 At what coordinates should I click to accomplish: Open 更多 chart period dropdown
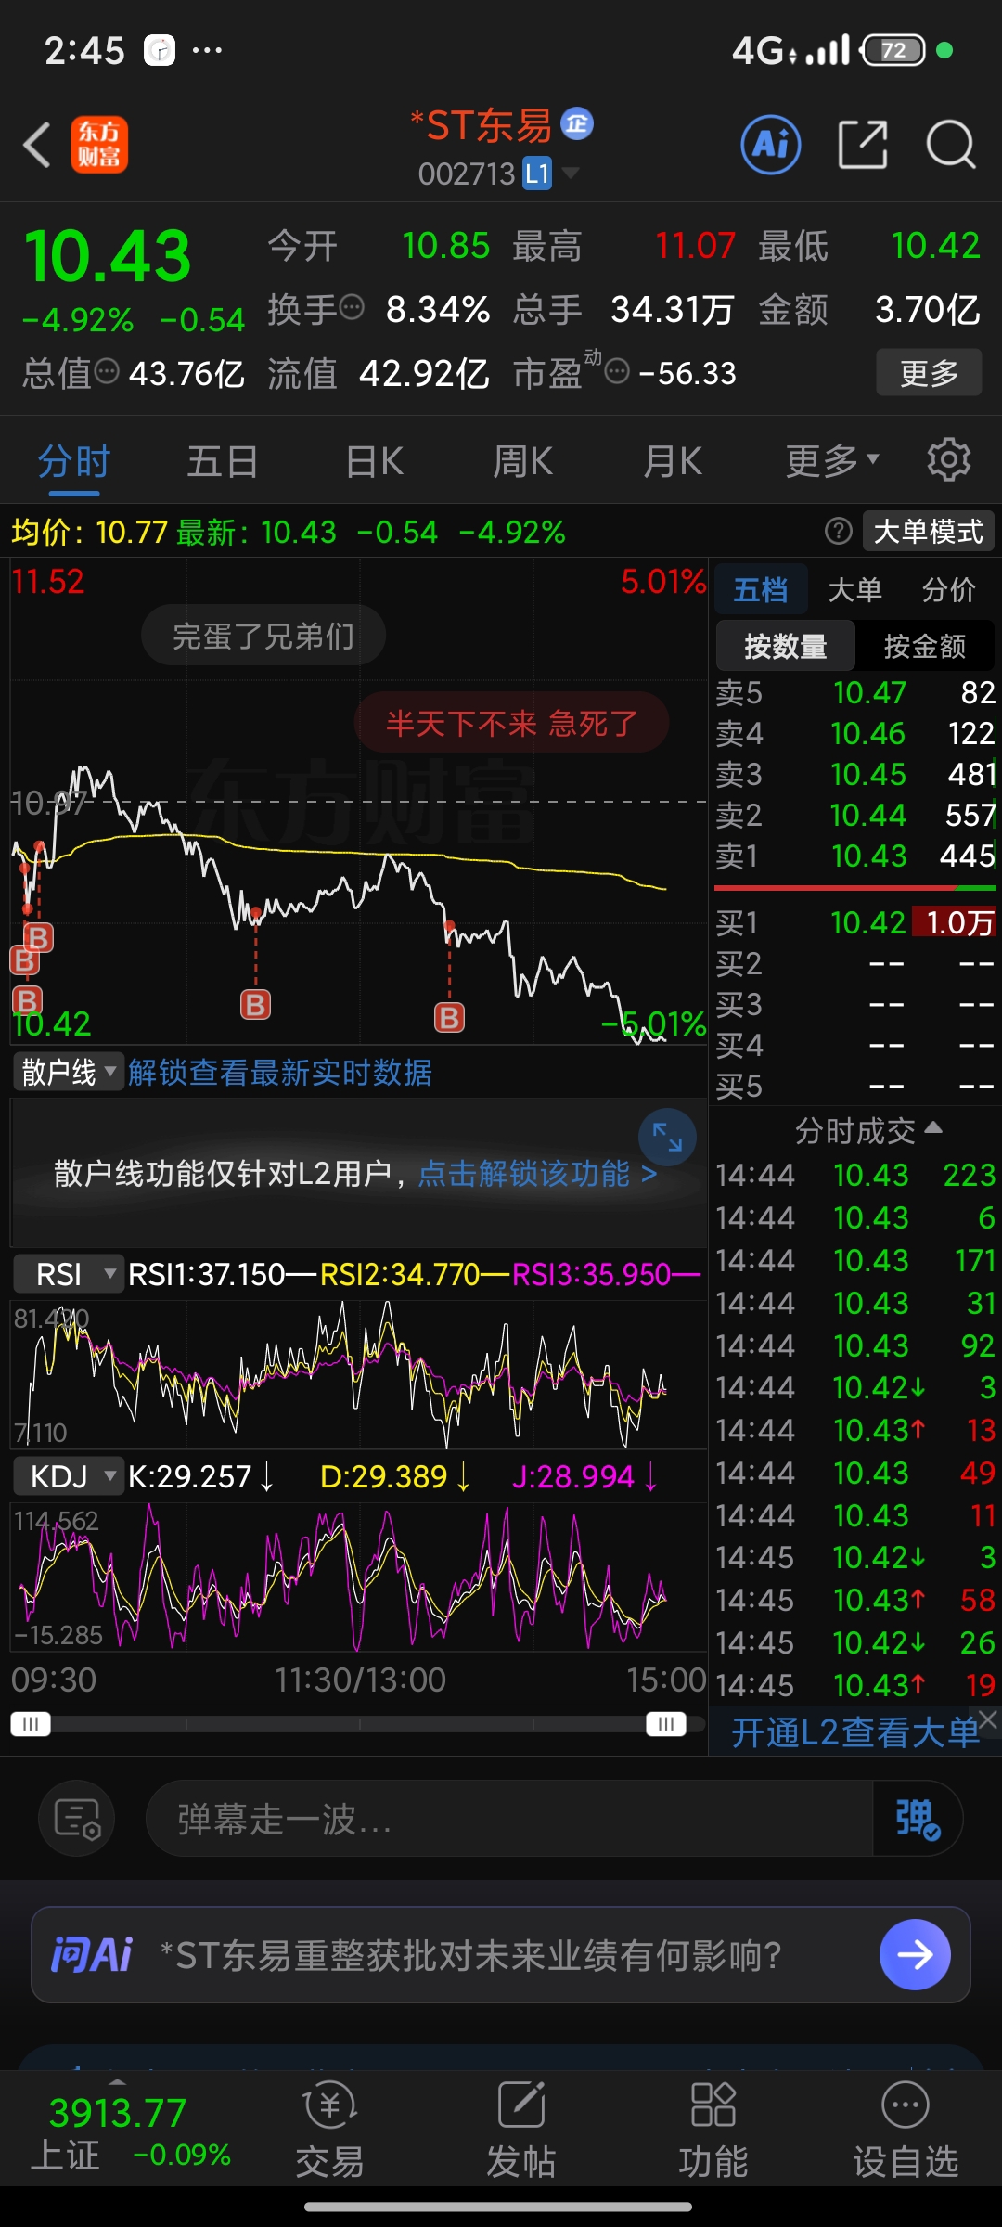point(832,460)
